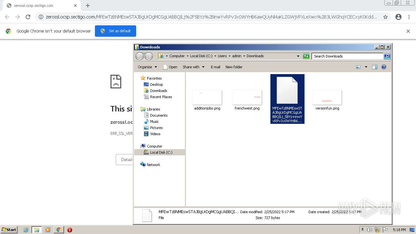Open Explorer help question mark icon
416x234 pixels.
coord(384,67)
